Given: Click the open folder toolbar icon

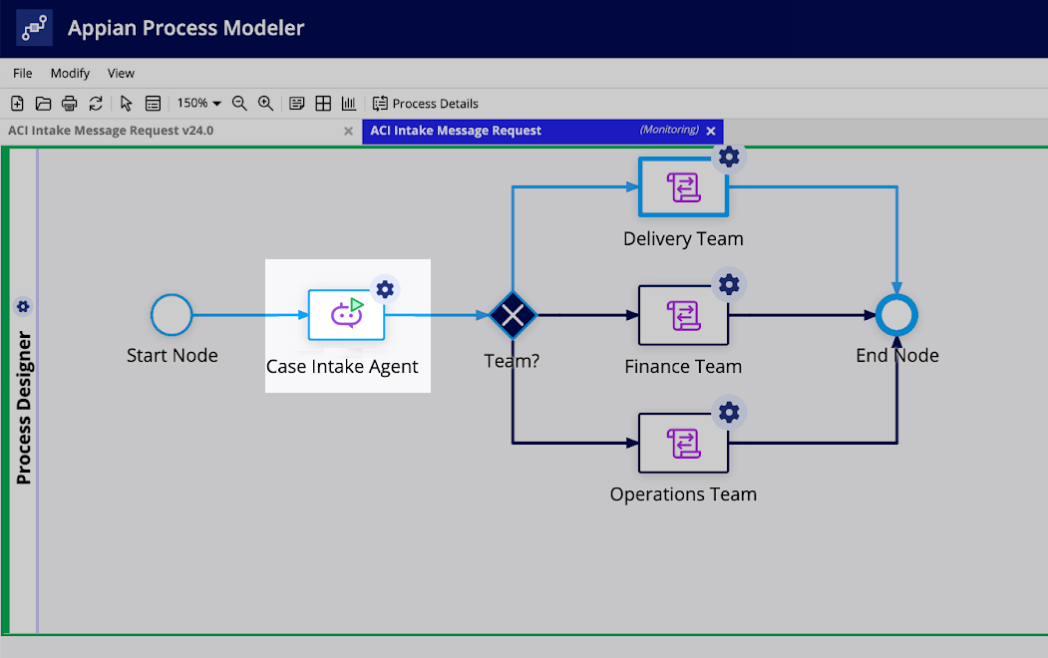Looking at the screenshot, I should [x=44, y=104].
